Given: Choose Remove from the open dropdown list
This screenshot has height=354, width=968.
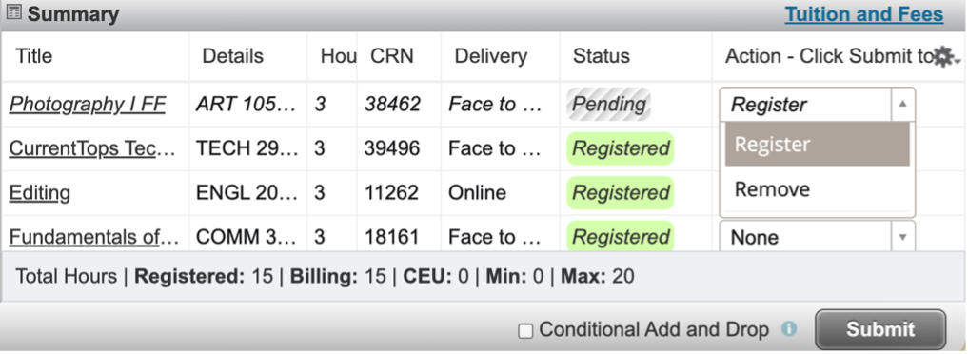Looking at the screenshot, I should pyautogui.click(x=817, y=188).
